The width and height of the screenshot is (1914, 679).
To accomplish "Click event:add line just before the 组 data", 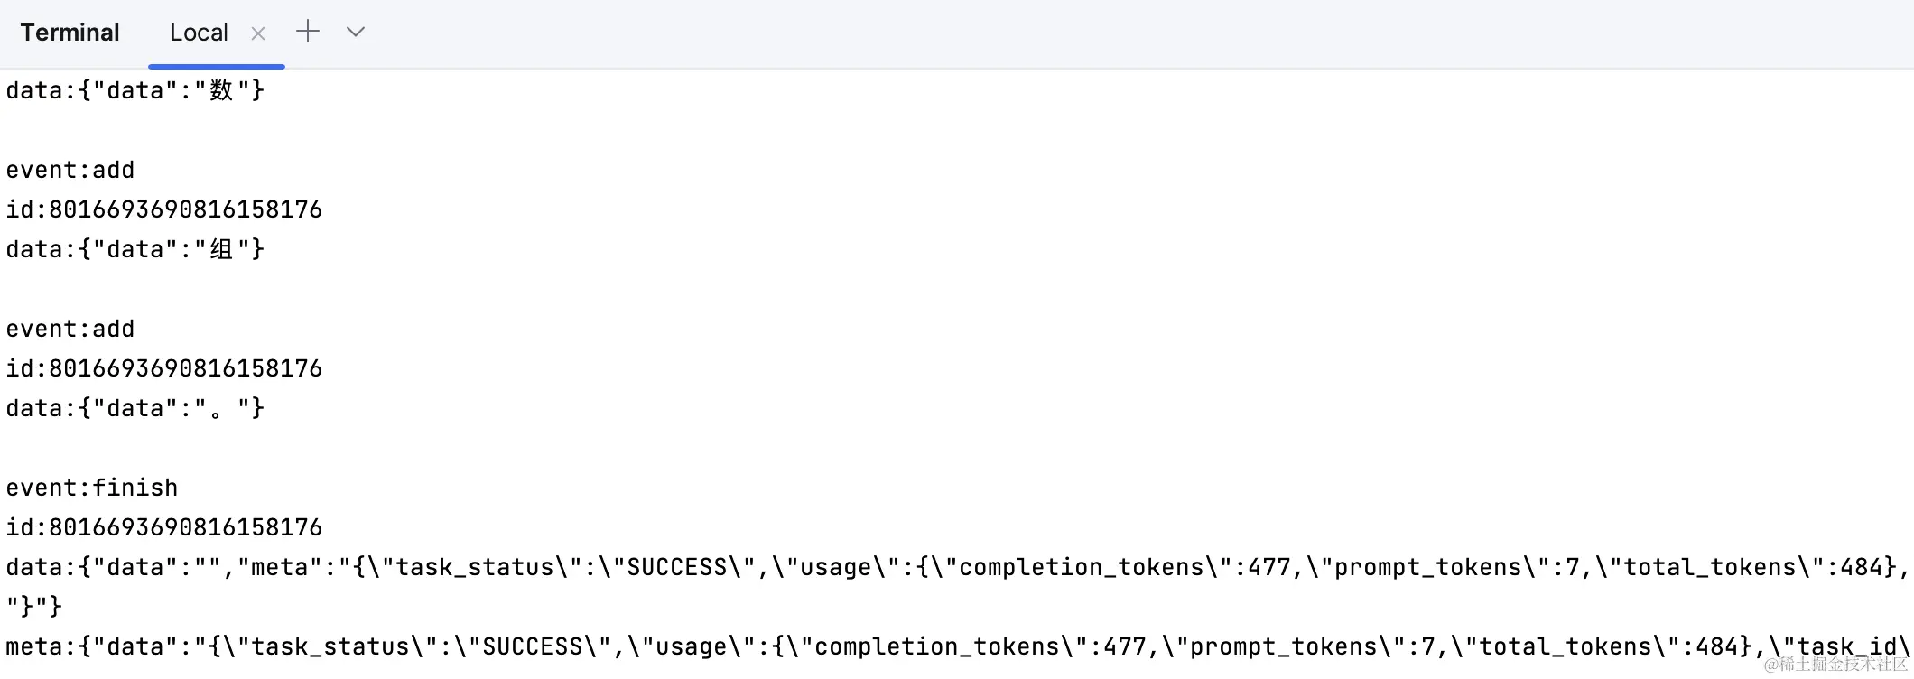I will click(70, 170).
